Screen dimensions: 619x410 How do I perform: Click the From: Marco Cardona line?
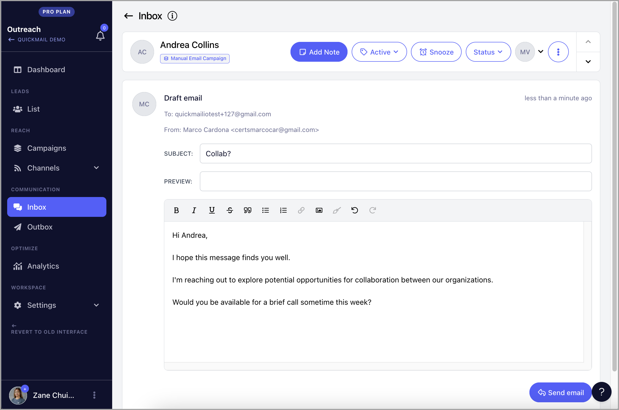tap(241, 130)
